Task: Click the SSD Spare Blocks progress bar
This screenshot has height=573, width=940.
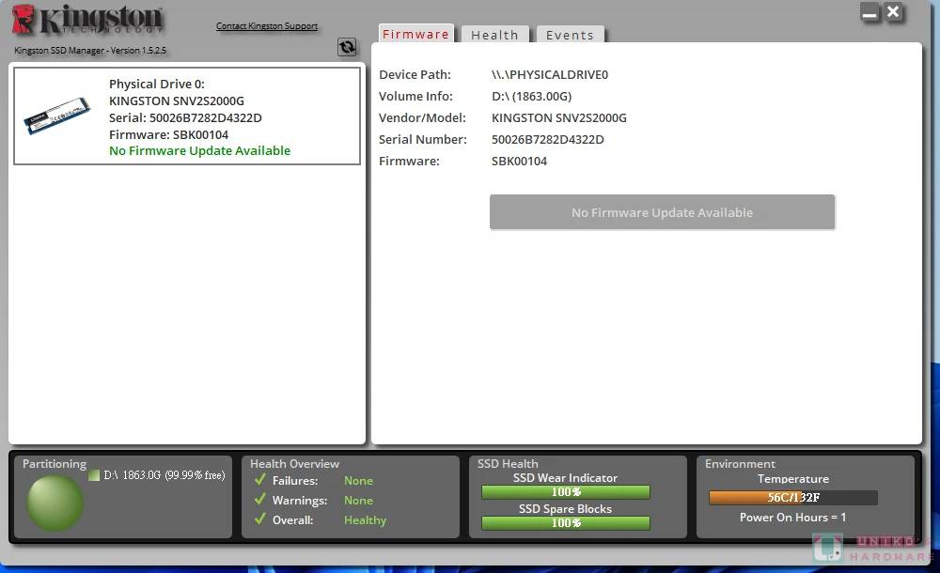Action: [565, 523]
